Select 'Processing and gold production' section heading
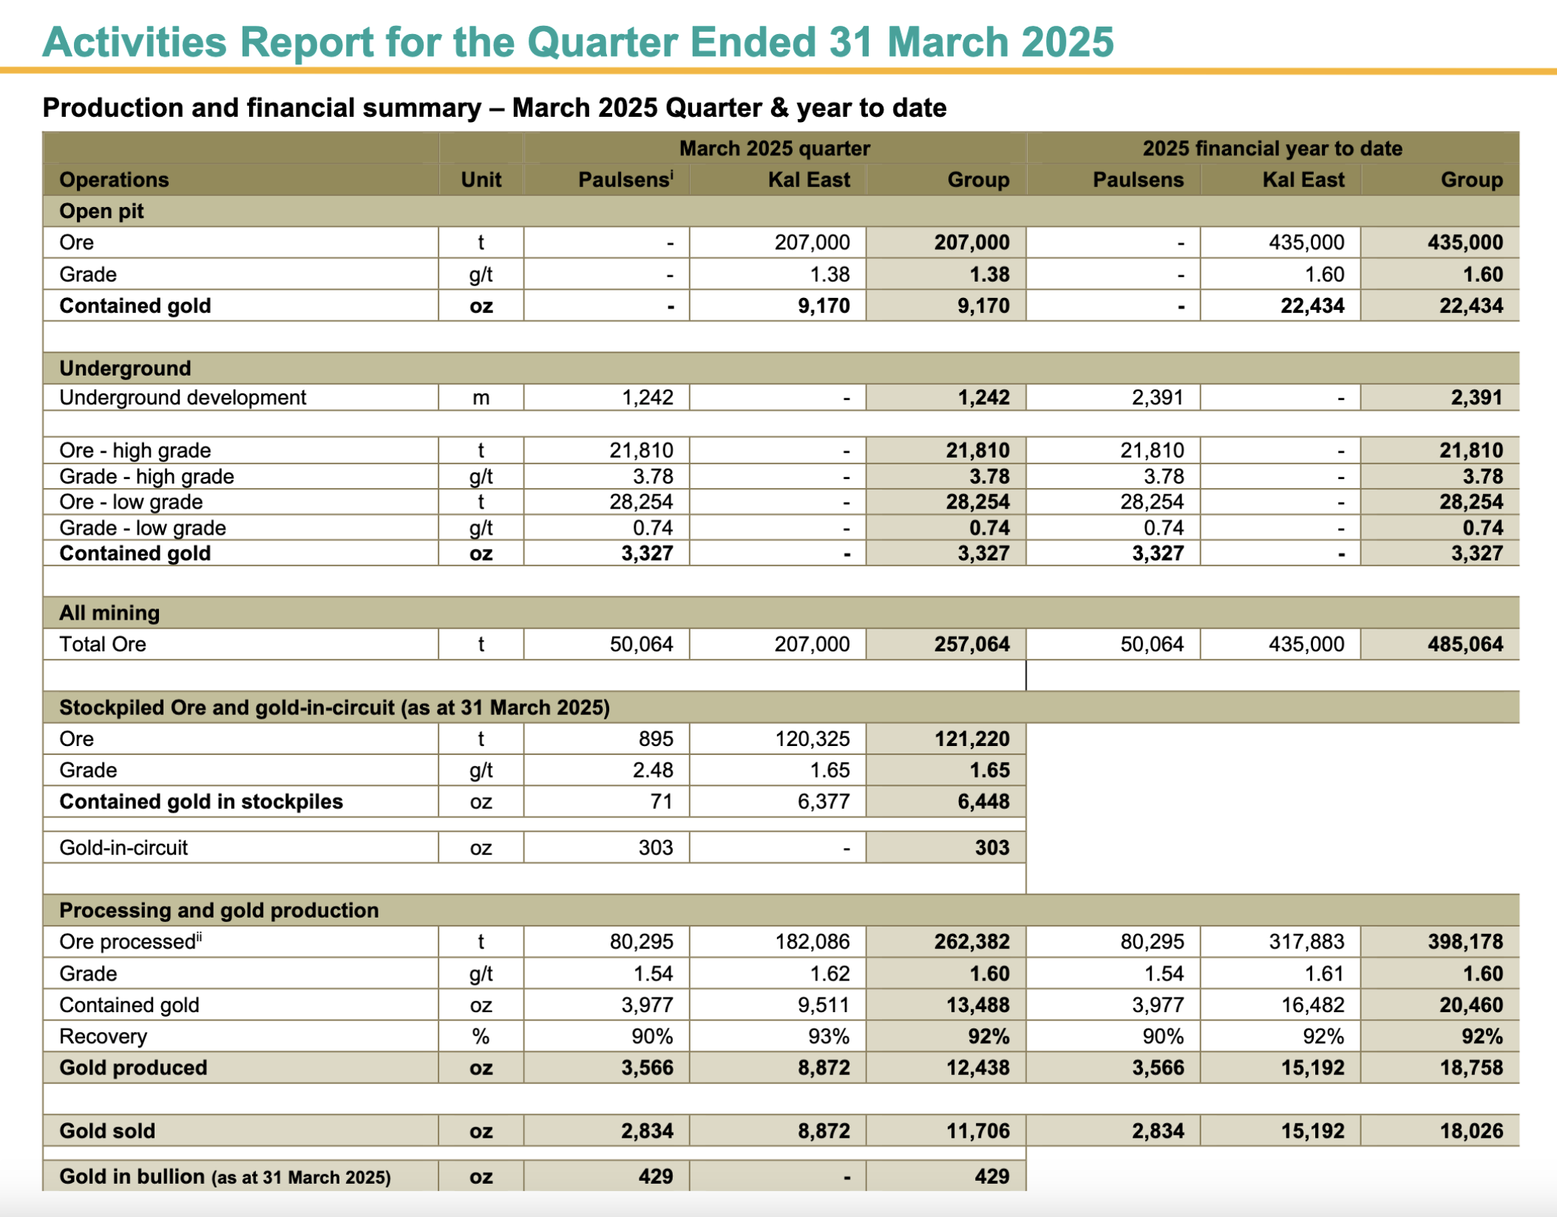This screenshot has width=1557, height=1217. (x=219, y=910)
